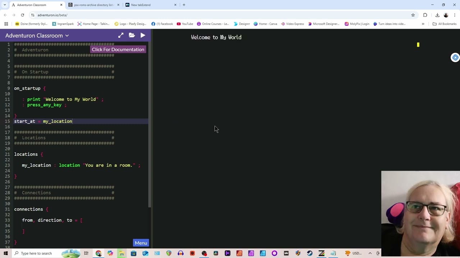Viewport: 460px width, 258px height.
Task: Open the Steam icon on taskbar
Action: point(310,253)
